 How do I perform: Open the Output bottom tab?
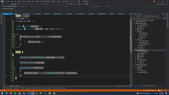[64, 88]
